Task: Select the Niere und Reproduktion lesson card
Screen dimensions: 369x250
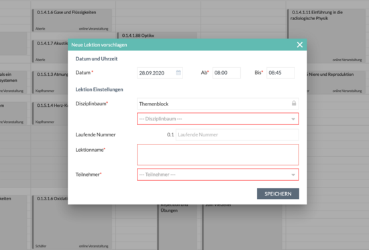Action: tap(337, 83)
